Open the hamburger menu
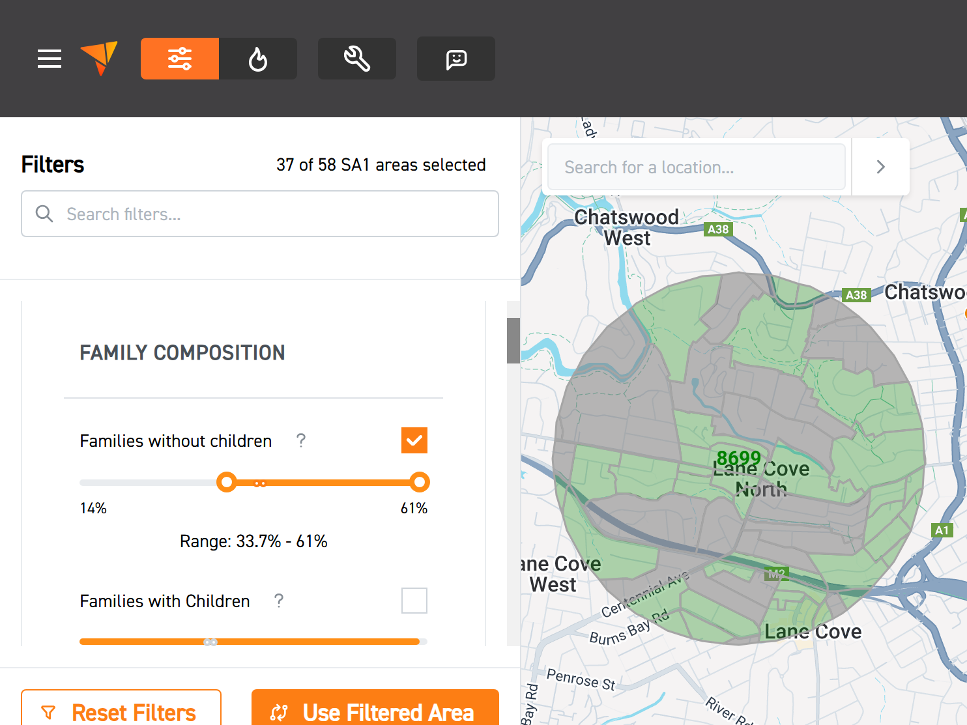967x725 pixels. coord(50,59)
